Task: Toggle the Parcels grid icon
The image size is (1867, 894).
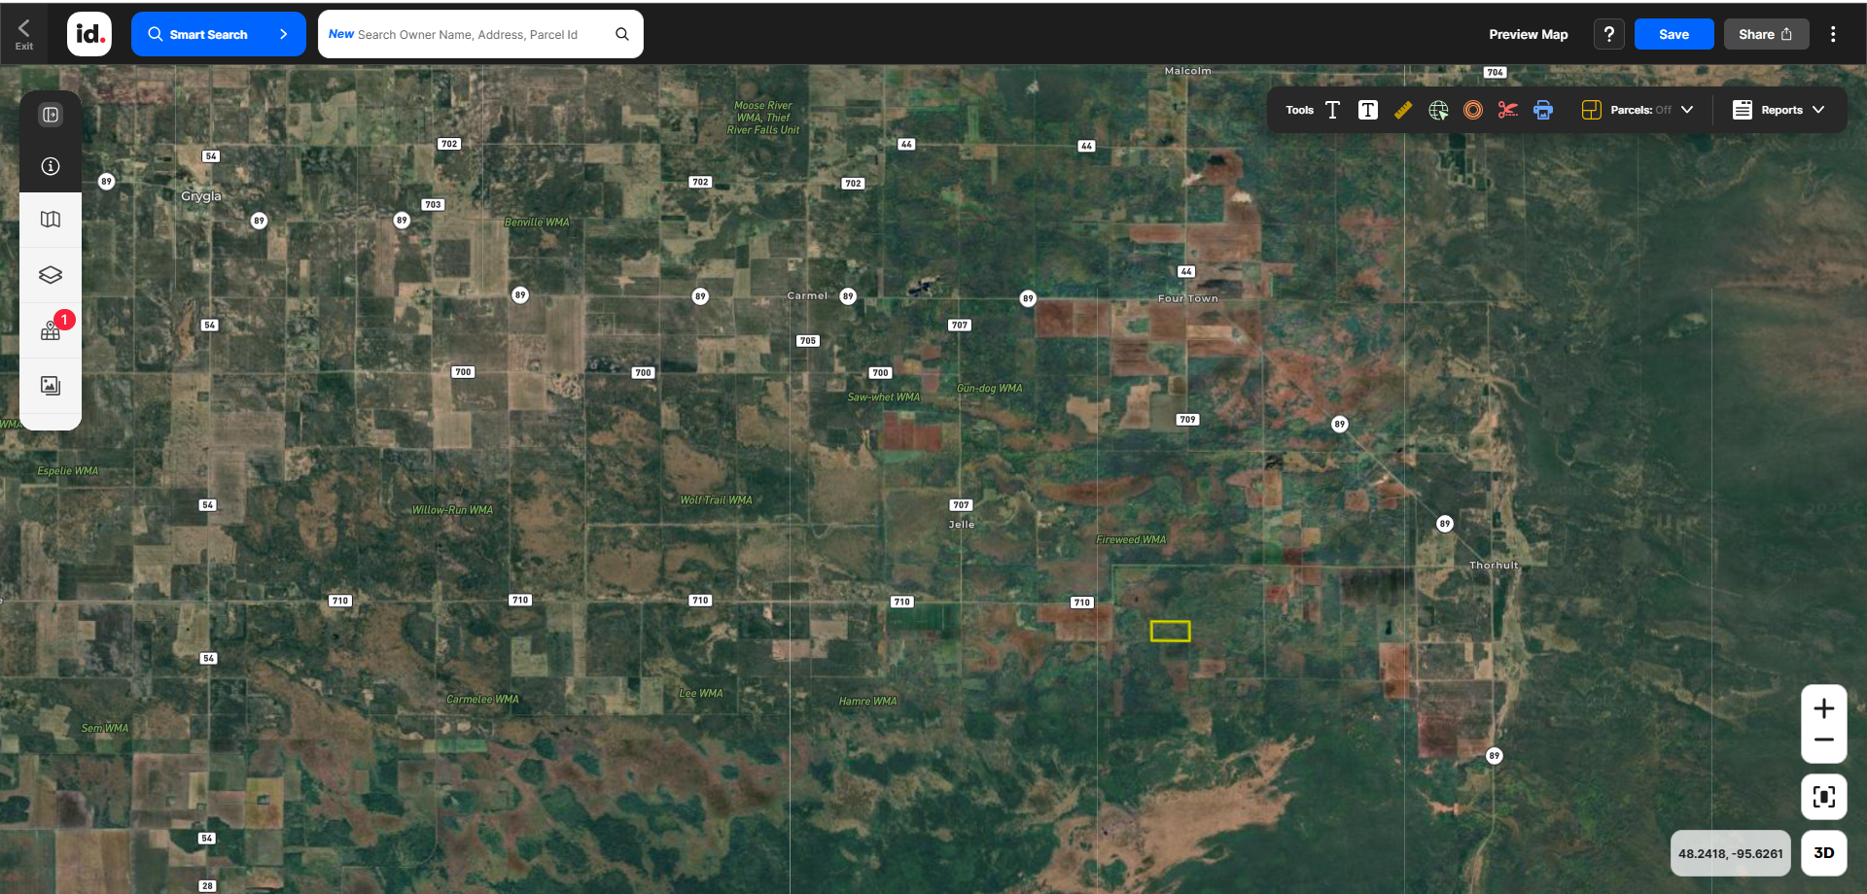Action: 1591,110
